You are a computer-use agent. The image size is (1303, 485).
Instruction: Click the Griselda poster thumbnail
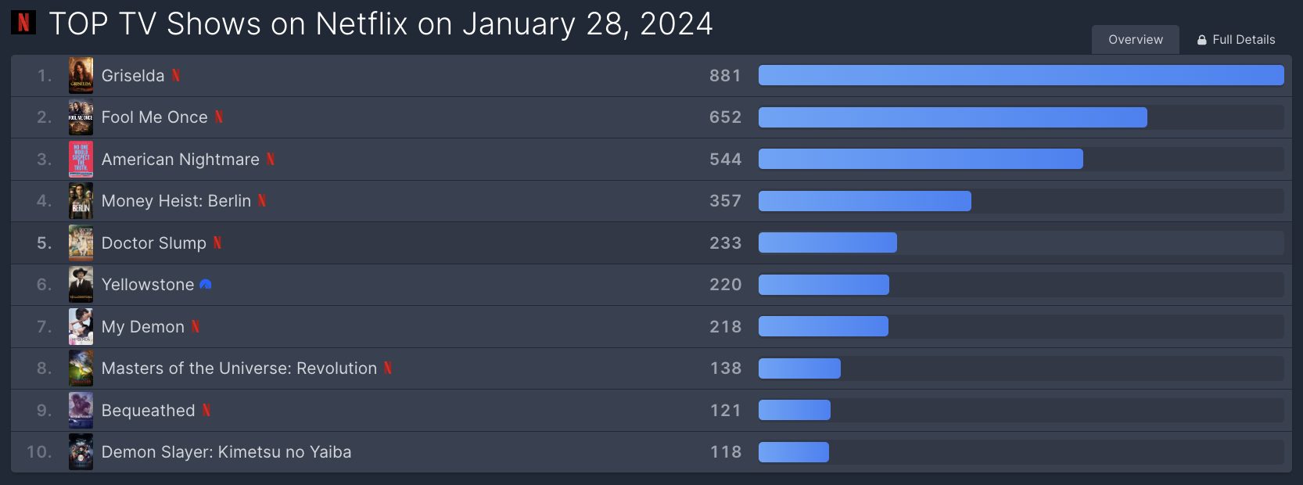(x=81, y=76)
